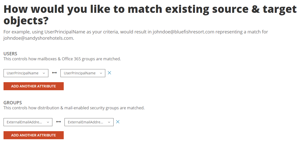Click the page title about matching objects

150,15
